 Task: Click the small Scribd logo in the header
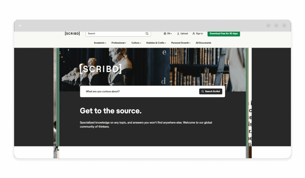(72, 34)
